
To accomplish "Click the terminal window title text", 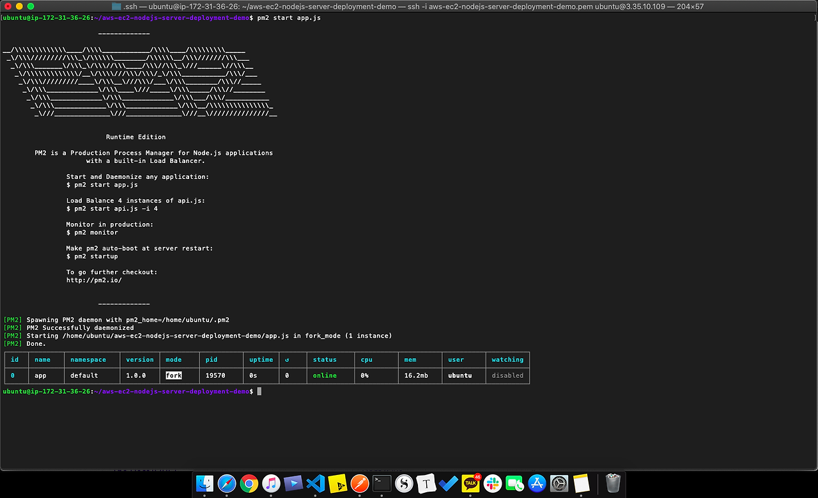I will [x=413, y=6].
